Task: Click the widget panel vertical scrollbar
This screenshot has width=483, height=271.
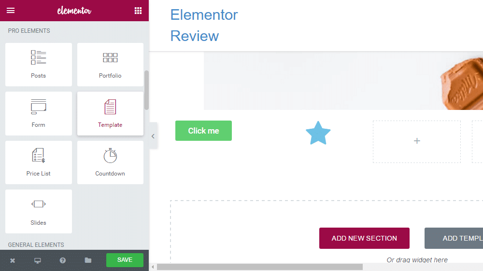Action: [x=147, y=90]
